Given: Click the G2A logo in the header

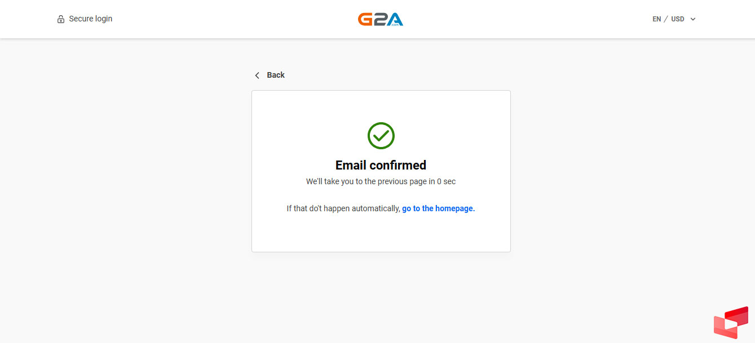Looking at the screenshot, I should [381, 19].
